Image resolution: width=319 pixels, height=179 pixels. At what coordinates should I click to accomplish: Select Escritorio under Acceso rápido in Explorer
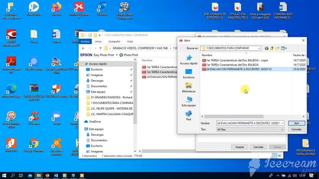(x=97, y=70)
